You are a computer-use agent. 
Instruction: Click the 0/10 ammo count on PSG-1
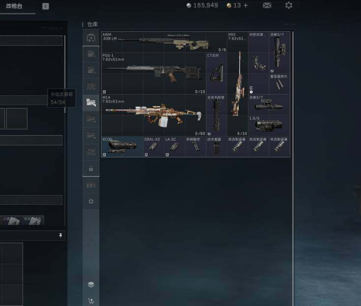(200, 92)
